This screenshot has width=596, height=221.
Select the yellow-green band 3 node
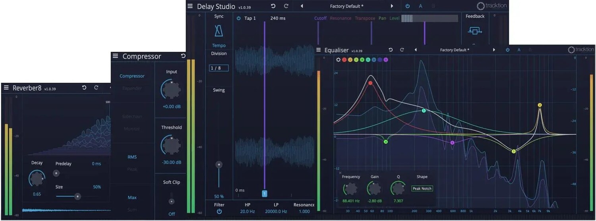pos(513,151)
